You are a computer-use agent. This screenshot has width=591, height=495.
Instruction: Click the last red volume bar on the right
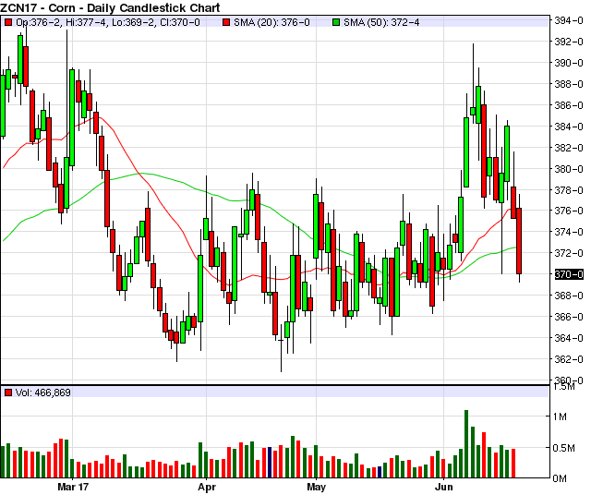[513, 464]
